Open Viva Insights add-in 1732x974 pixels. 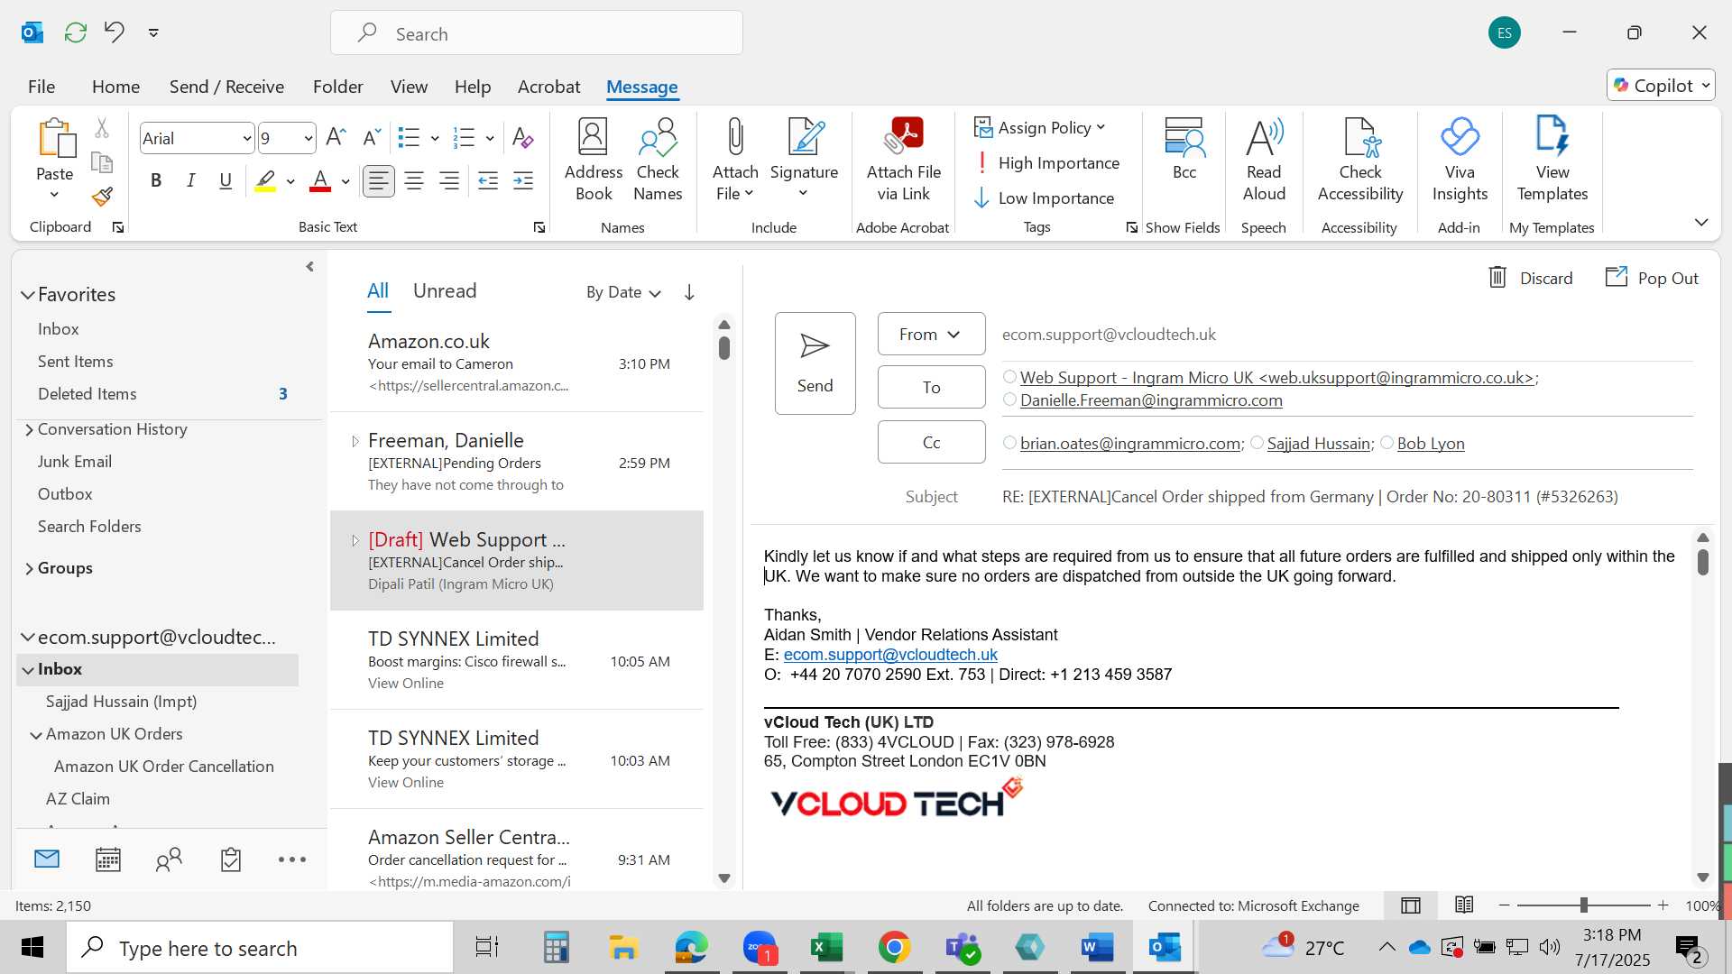pos(1460,161)
